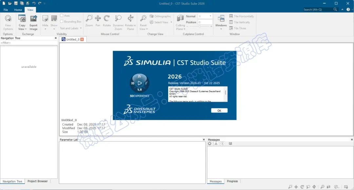Click the search magnifier icon
Image resolution: width=354 pixels, height=190 pixels.
(x=335, y=9)
